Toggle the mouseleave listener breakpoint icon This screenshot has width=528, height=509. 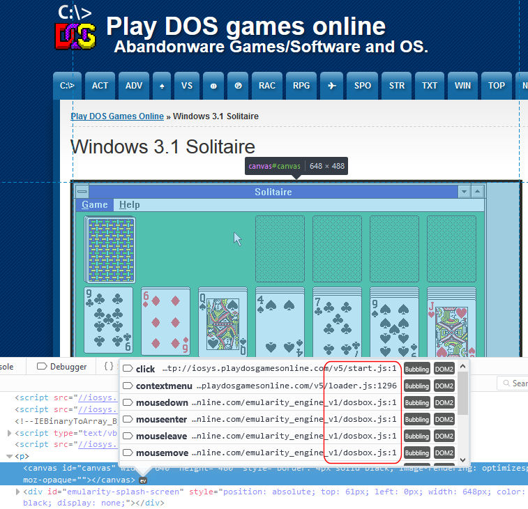(x=128, y=436)
